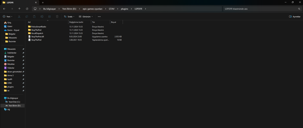Click the Copy toolbar icon
Viewport: 303px width, 128px height.
[x=27, y=17]
